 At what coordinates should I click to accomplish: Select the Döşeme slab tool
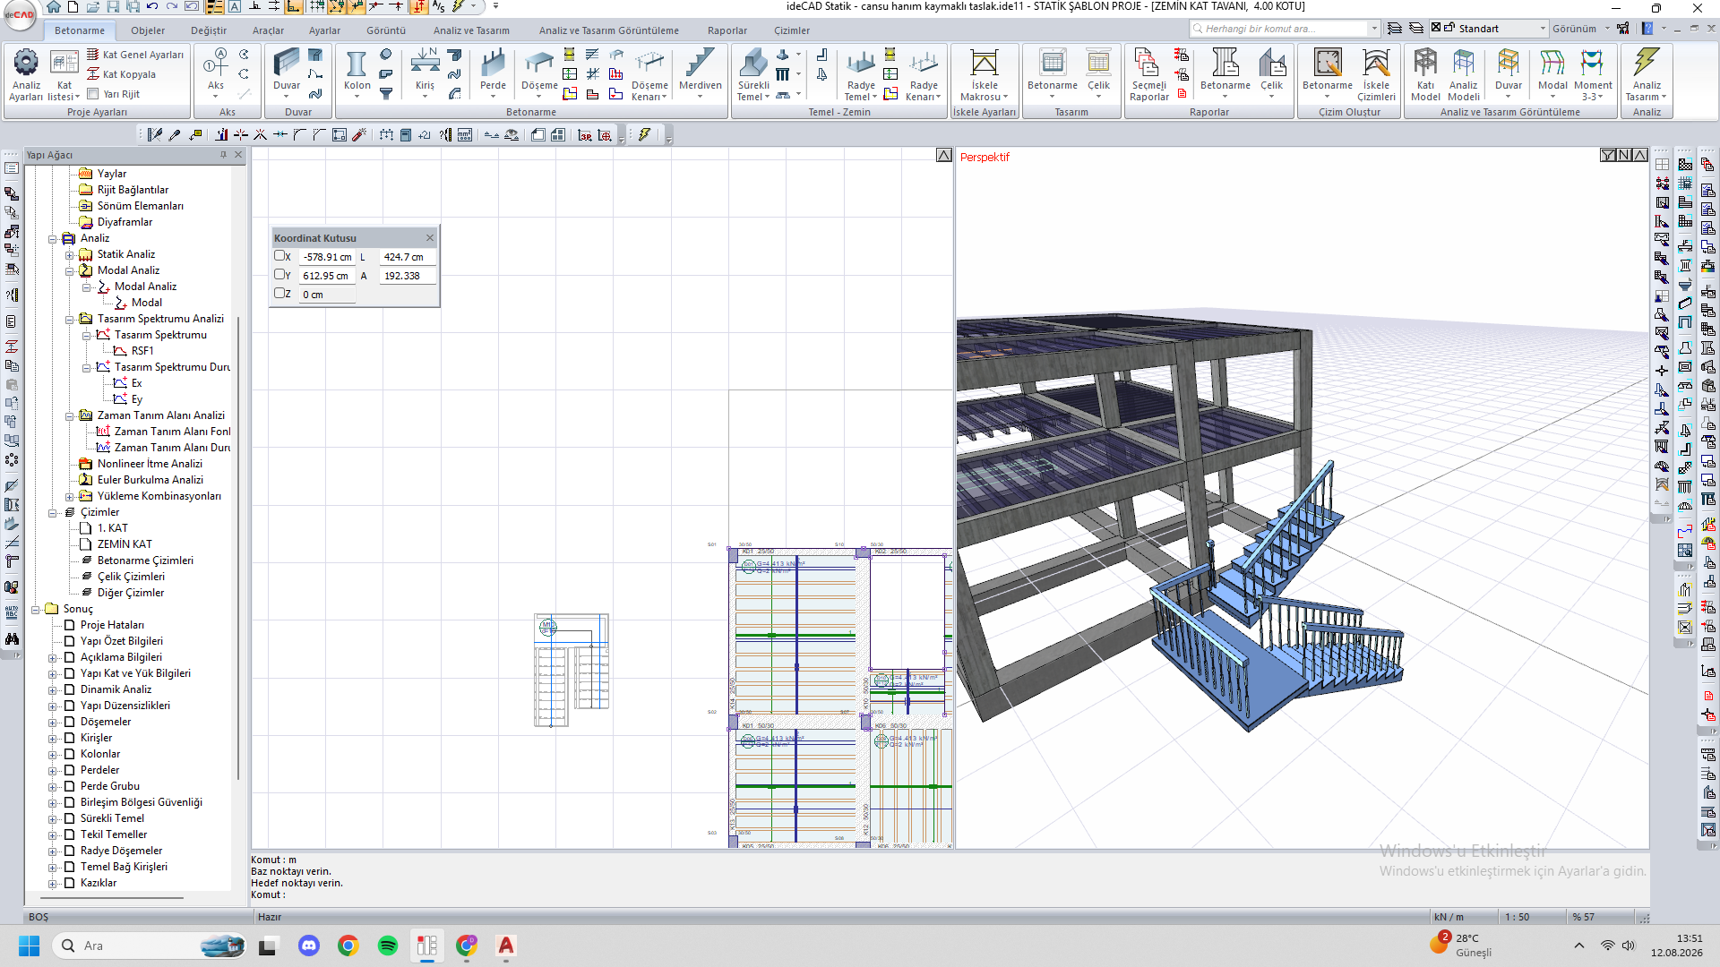[539, 72]
